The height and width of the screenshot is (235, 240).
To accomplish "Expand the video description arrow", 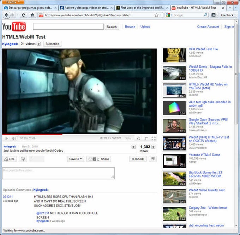I will 133,147.
